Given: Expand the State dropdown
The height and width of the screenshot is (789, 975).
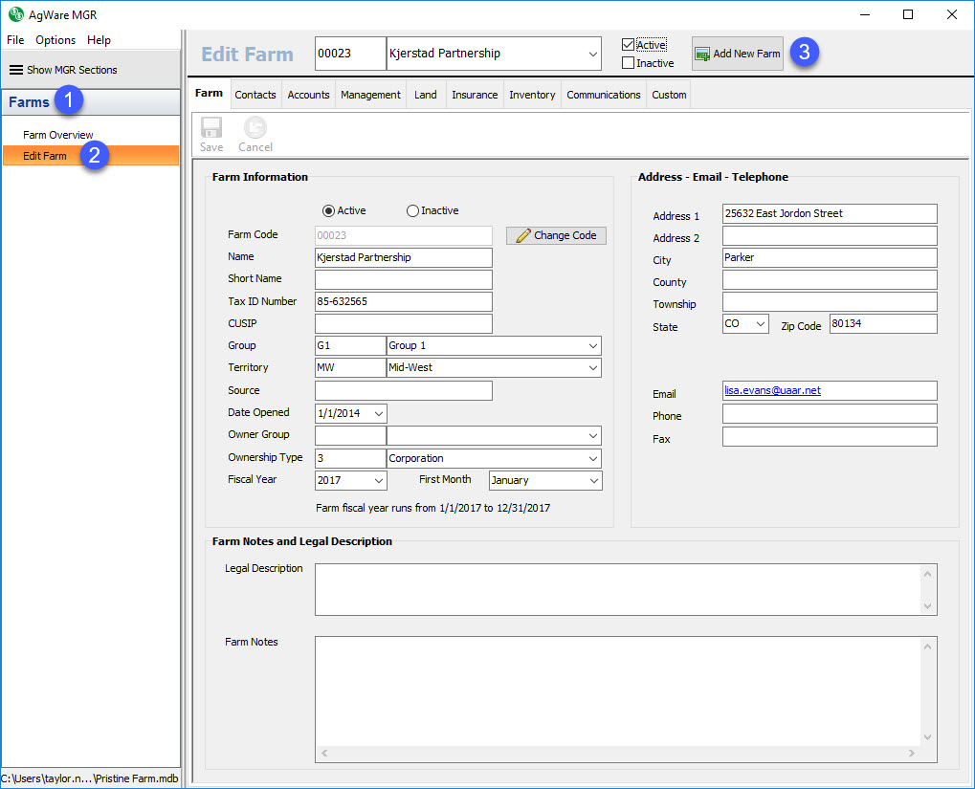Looking at the screenshot, I should pos(761,324).
